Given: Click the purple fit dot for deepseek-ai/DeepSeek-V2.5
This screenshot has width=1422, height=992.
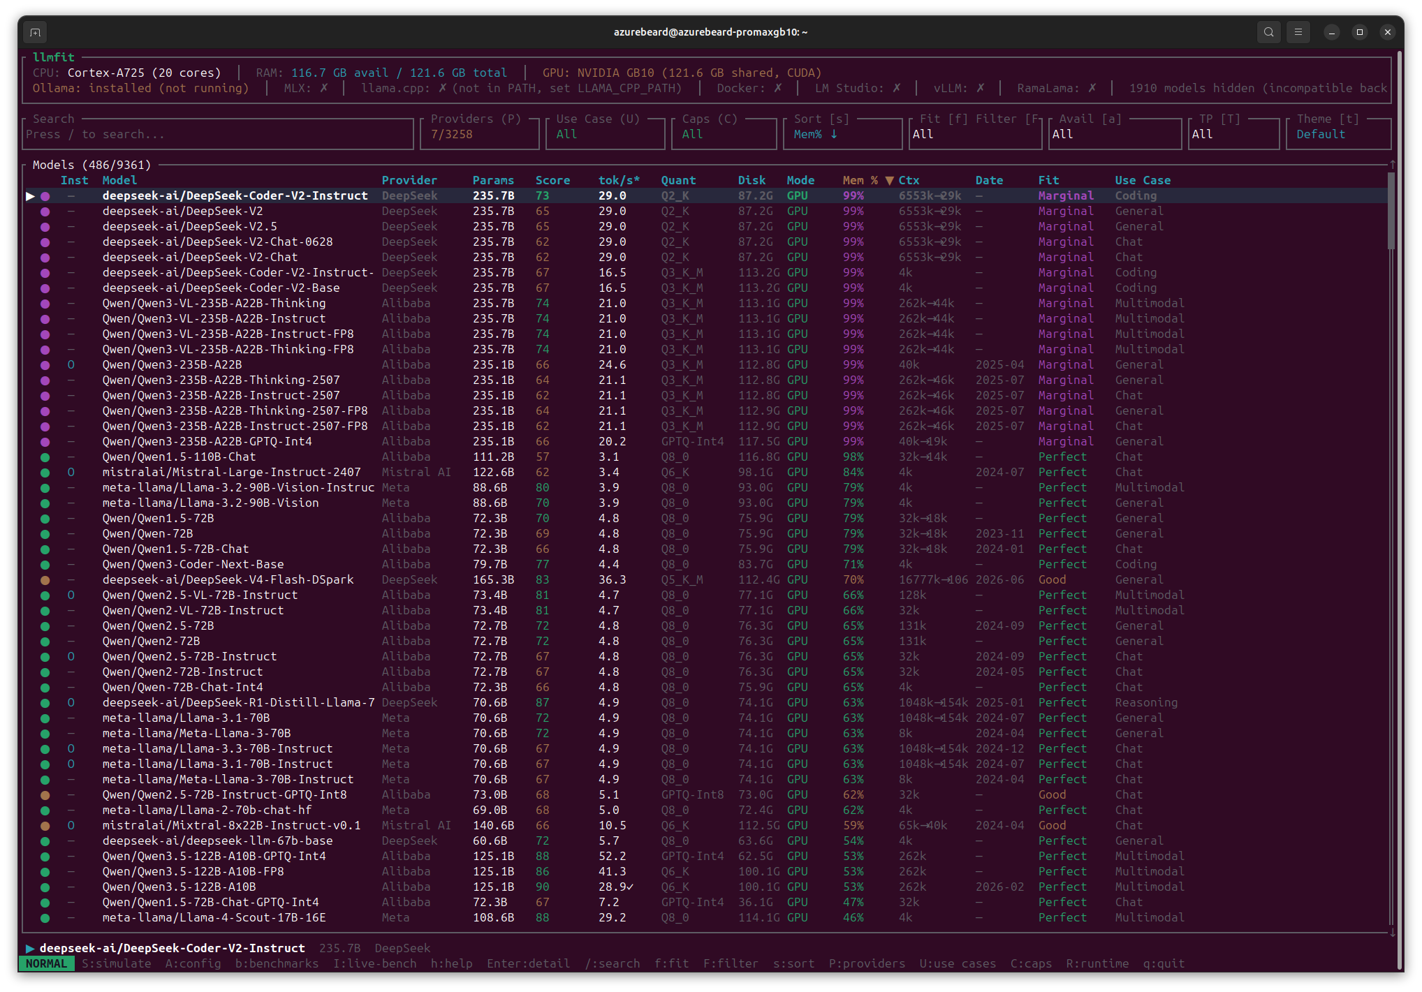Looking at the screenshot, I should click(45, 227).
